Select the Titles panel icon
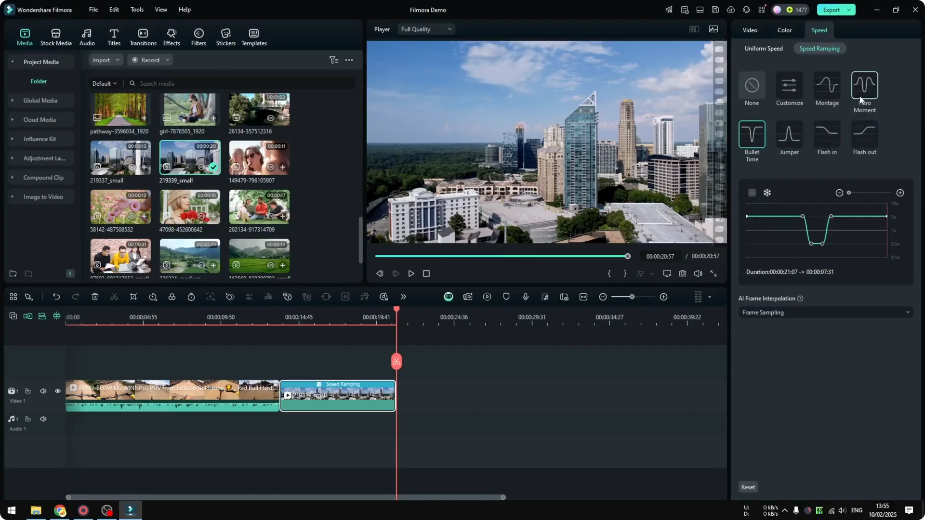Viewport: 925px width, 520px height. pos(114,36)
